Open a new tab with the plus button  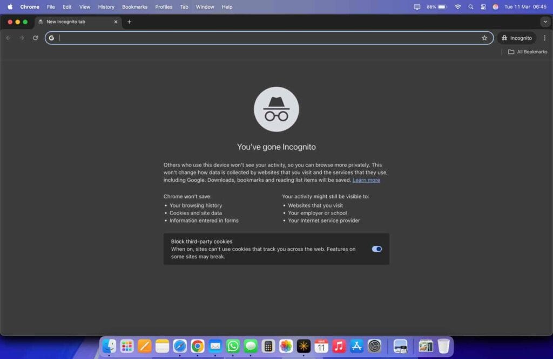tap(129, 22)
